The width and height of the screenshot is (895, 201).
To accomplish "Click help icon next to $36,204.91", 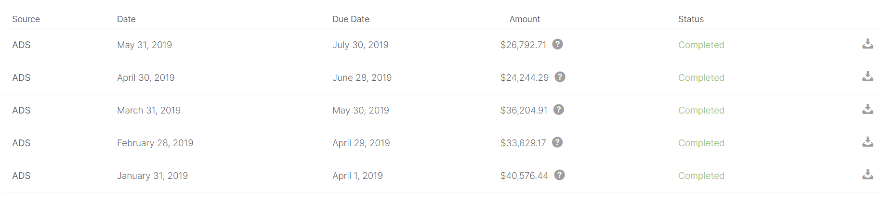I will pos(559,110).
